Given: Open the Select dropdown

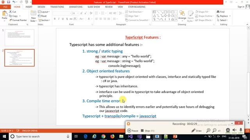Looking at the screenshot, I should point(222,20).
